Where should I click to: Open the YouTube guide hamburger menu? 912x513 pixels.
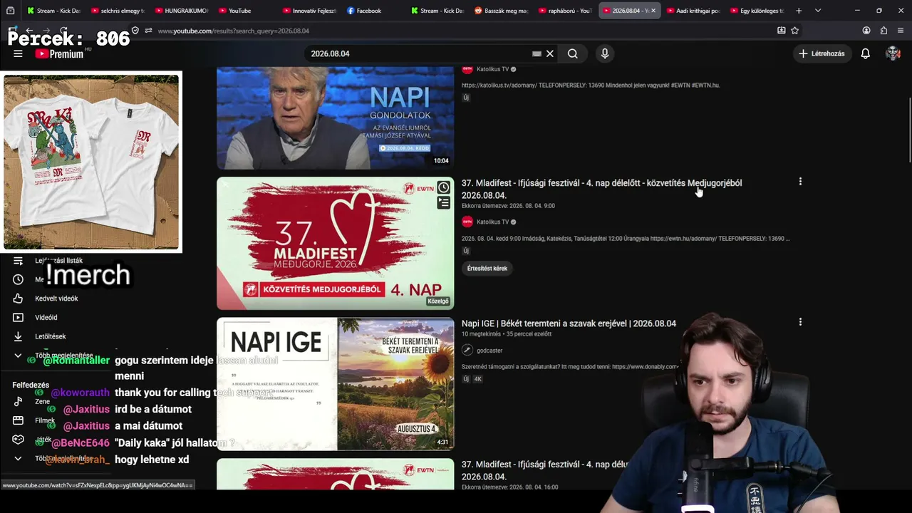18,53
